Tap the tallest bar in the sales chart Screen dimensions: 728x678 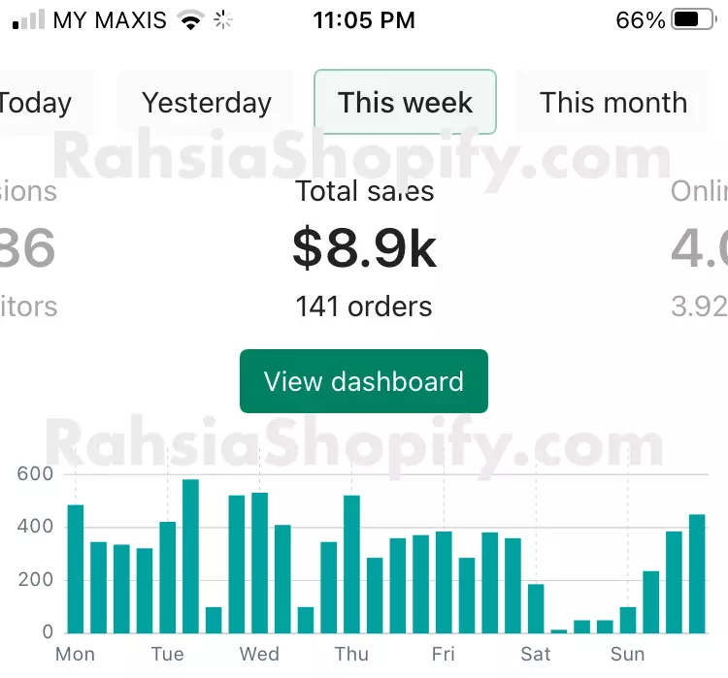[190, 556]
